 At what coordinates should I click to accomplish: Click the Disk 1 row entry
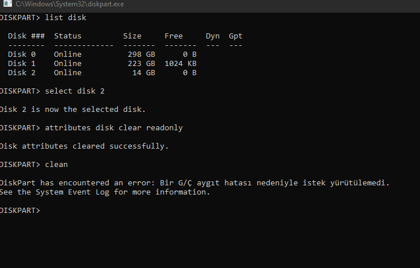coord(102,64)
